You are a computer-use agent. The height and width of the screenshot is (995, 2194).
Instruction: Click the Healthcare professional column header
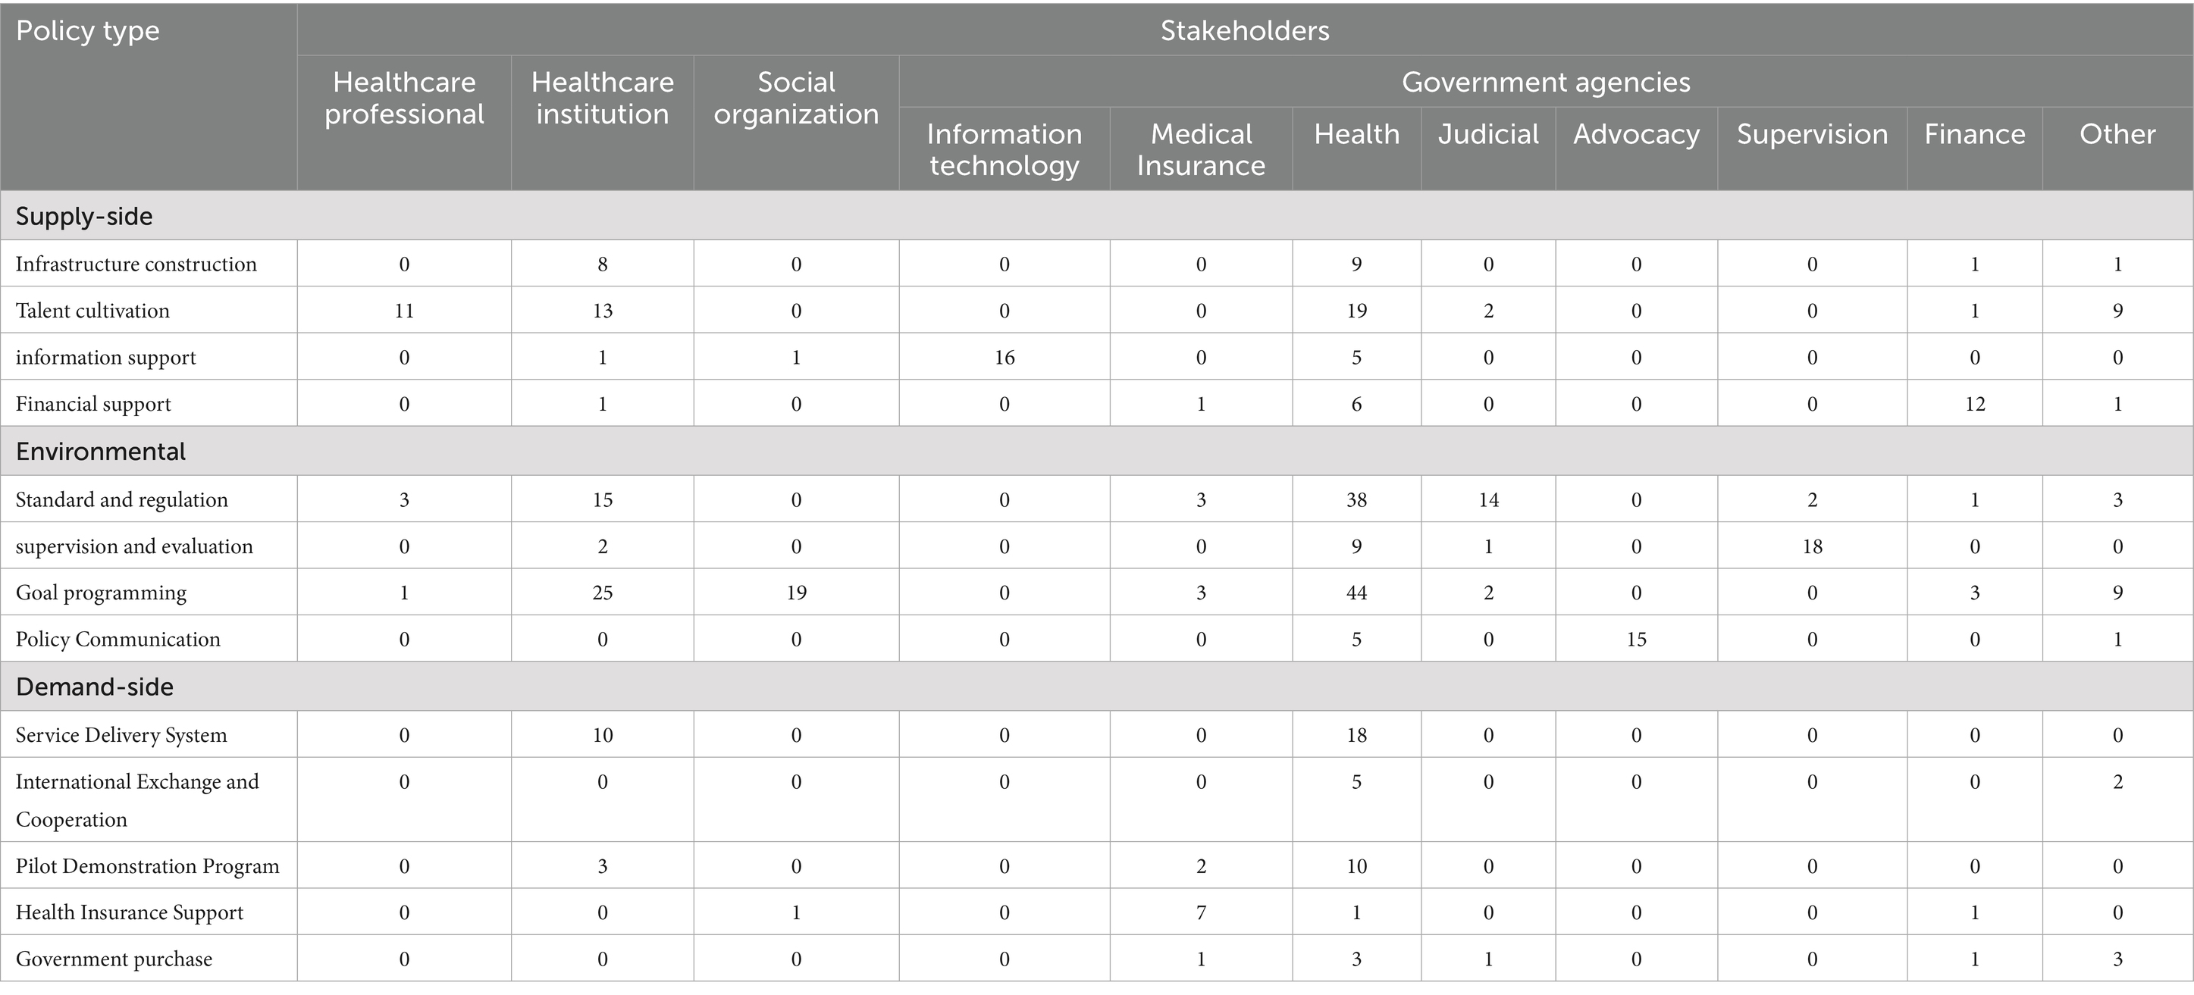pos(404,98)
